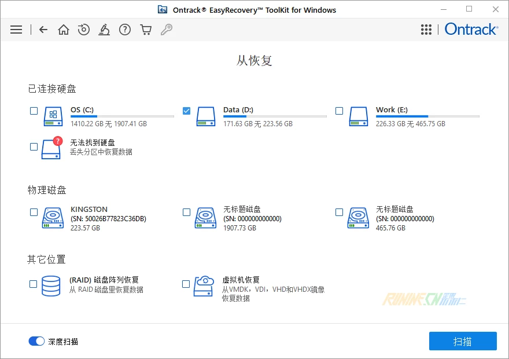Image resolution: width=509 pixels, height=359 pixels.
Task: Check the 无法找到硬盘 lost partition checkbox
Action: [x=34, y=146]
